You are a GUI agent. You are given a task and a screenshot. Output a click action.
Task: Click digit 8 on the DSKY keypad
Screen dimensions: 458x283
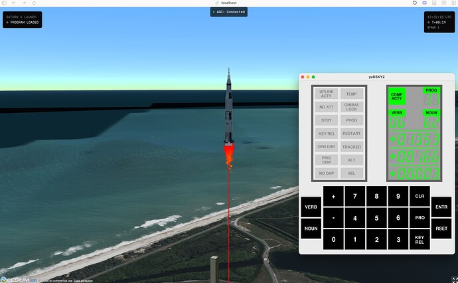[x=376, y=197]
